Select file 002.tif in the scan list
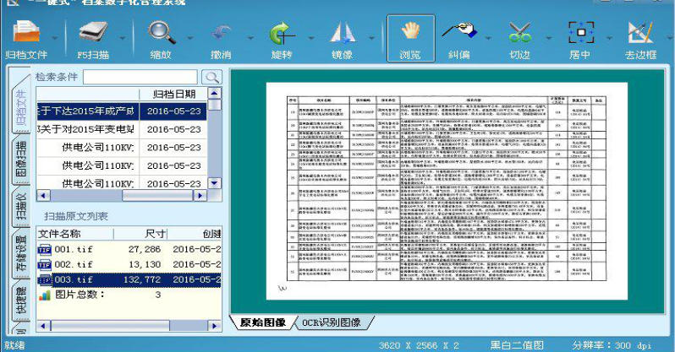Screen dimensions: 675x352 [x=74, y=264]
